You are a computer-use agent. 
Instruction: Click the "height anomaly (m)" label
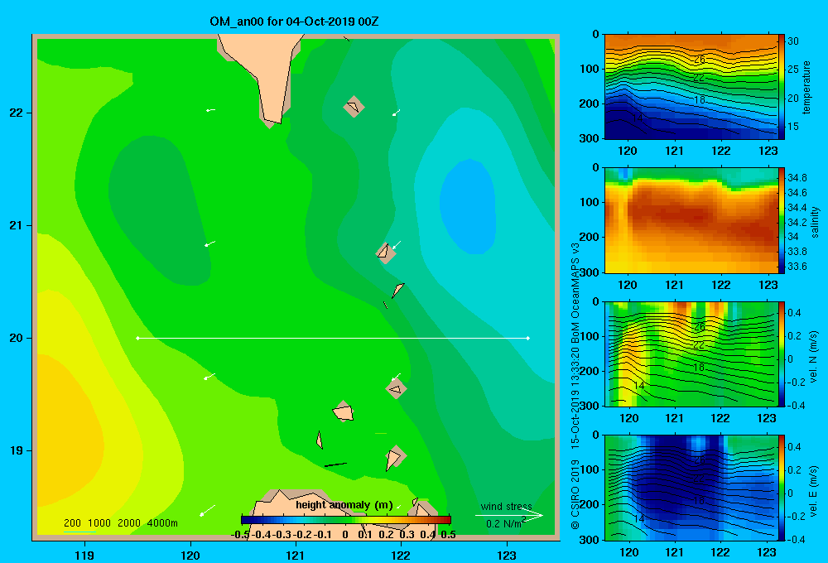click(344, 505)
